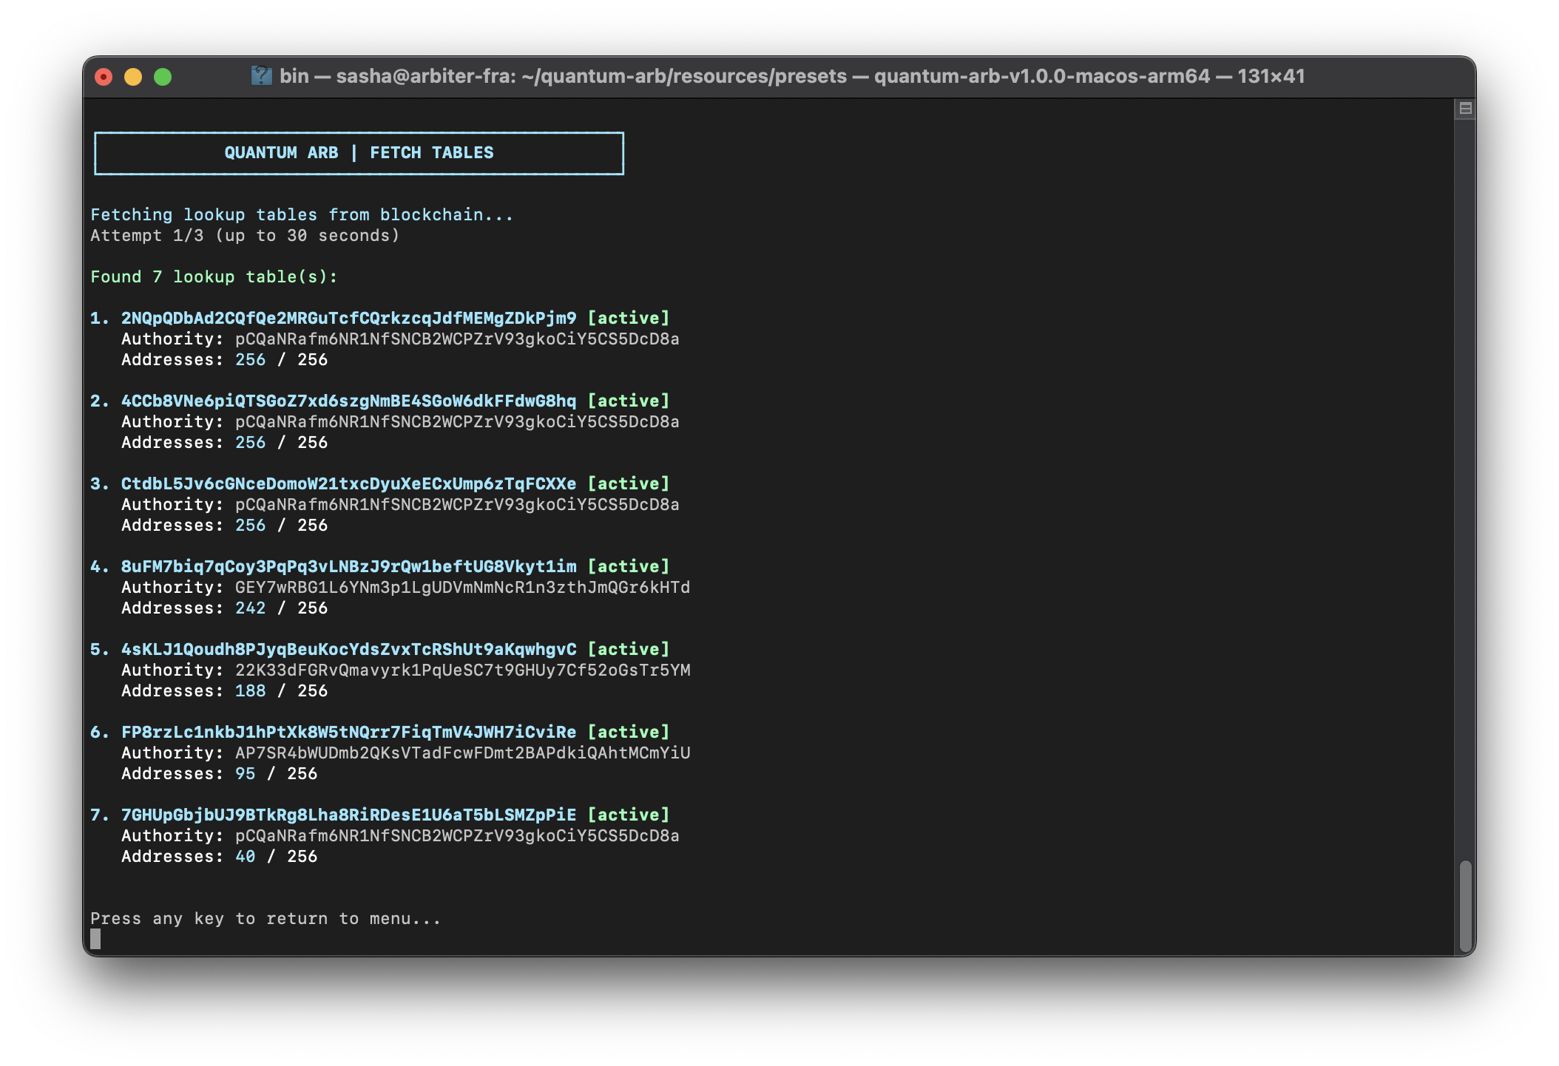Click authority GEY7wRBG1L6YNm3p1LgUDVm... of table 4
This screenshot has height=1066, width=1559.
point(462,588)
